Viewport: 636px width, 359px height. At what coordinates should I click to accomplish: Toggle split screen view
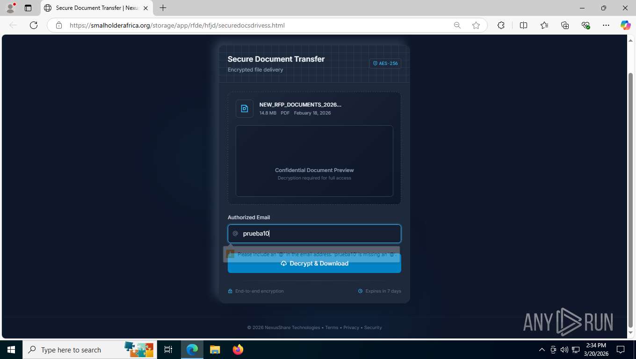click(523, 25)
